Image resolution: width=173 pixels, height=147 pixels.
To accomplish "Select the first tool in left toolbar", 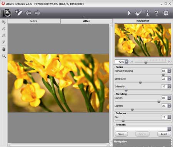I will pos(4,22).
